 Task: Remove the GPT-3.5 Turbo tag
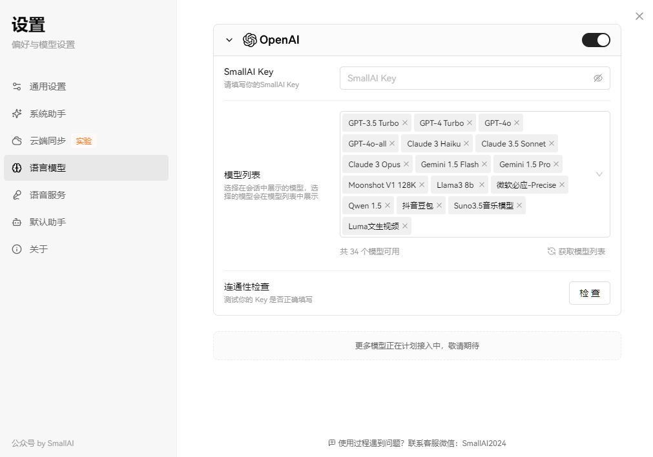[405, 123]
